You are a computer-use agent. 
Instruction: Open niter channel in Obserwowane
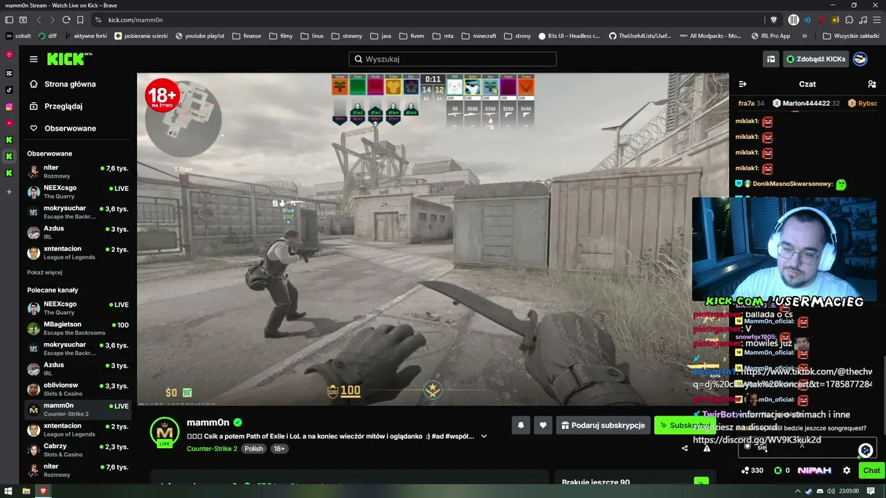point(78,172)
